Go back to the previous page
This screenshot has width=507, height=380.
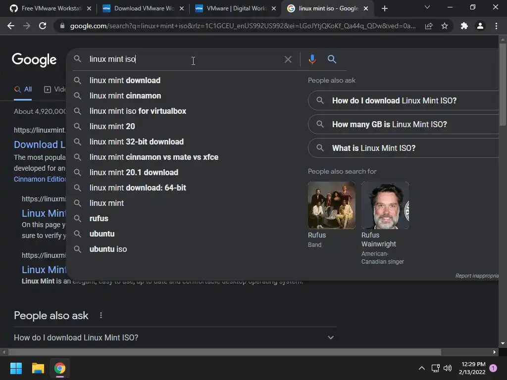11,26
